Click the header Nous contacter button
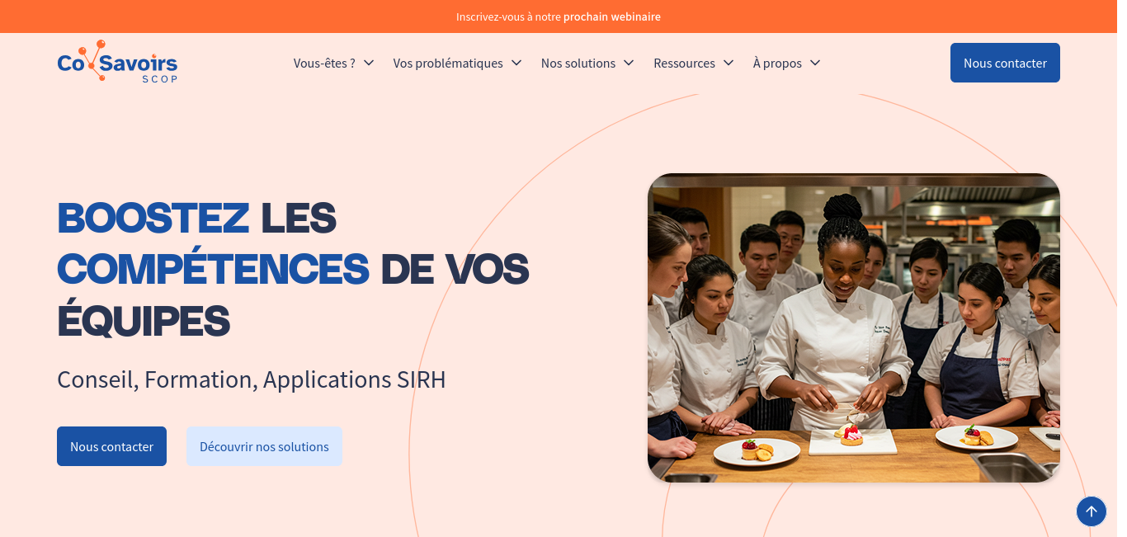The height and width of the screenshot is (537, 1127). pyautogui.click(x=1005, y=63)
